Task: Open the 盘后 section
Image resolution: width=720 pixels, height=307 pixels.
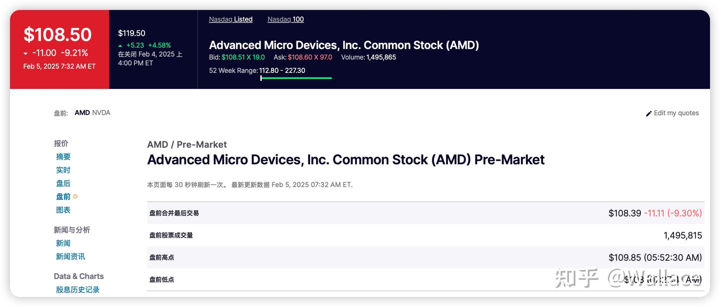Action: coord(63,183)
